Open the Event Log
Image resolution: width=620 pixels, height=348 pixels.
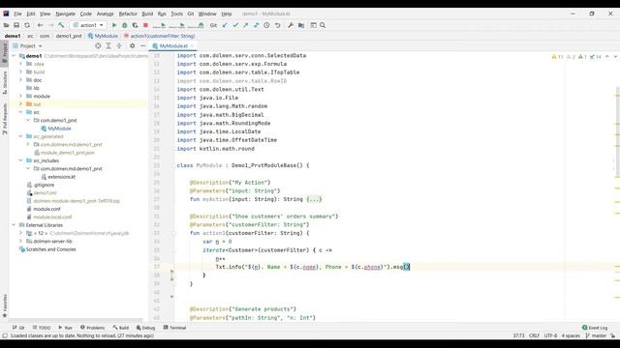pyautogui.click(x=595, y=328)
